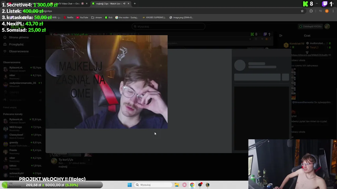
Task: Open the discord.gg link in chat
Action: 309,55
